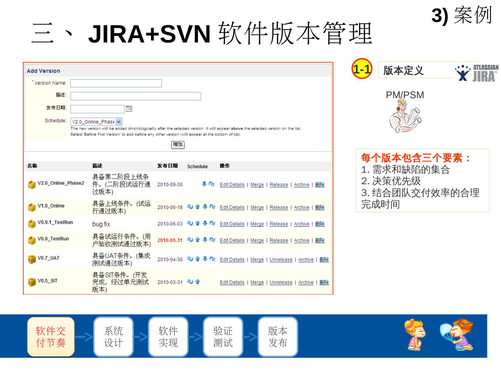The height and width of the screenshot is (376, 501).
Task: Click the package icon for V2.0_Online_Phase2
Action: pyautogui.click(x=32, y=185)
